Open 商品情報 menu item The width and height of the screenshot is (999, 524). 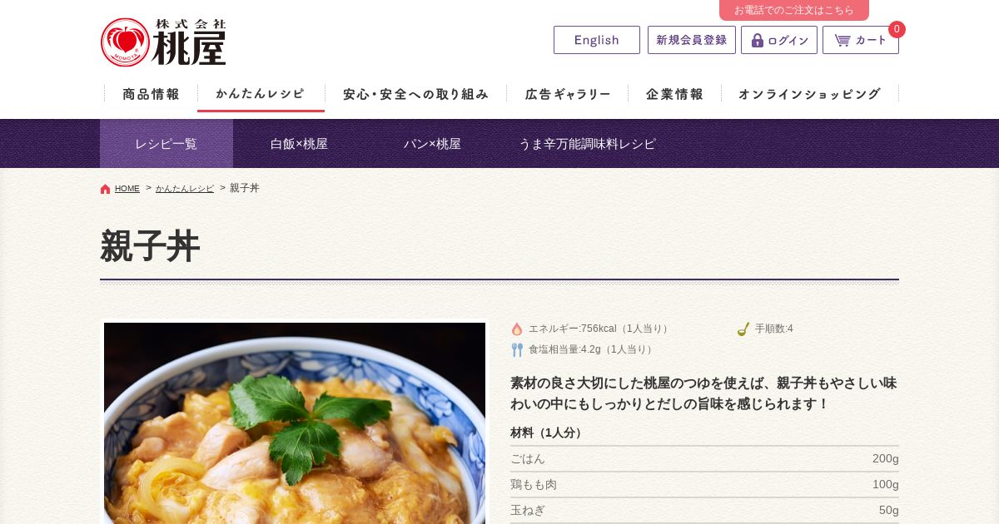(151, 94)
